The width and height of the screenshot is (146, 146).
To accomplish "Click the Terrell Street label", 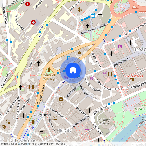I will pyautogui.click(x=19, y=22).
